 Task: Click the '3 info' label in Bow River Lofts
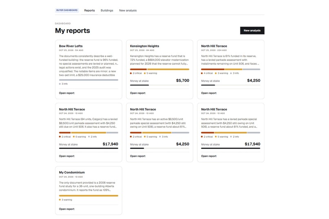click(63, 84)
